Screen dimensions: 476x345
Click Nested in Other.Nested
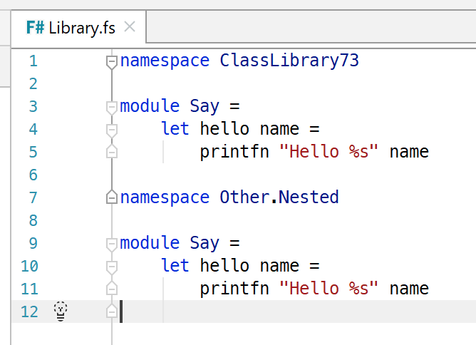point(309,197)
